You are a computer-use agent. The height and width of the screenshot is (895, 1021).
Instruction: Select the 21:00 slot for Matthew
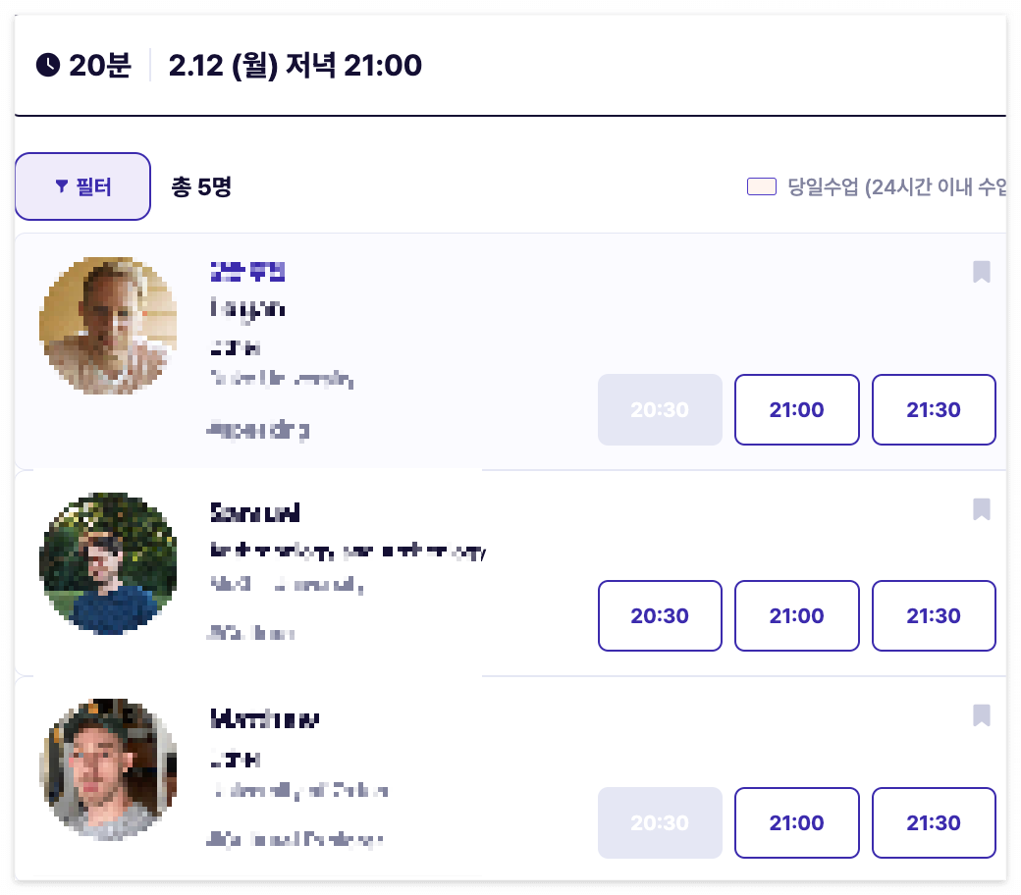pyautogui.click(x=796, y=822)
